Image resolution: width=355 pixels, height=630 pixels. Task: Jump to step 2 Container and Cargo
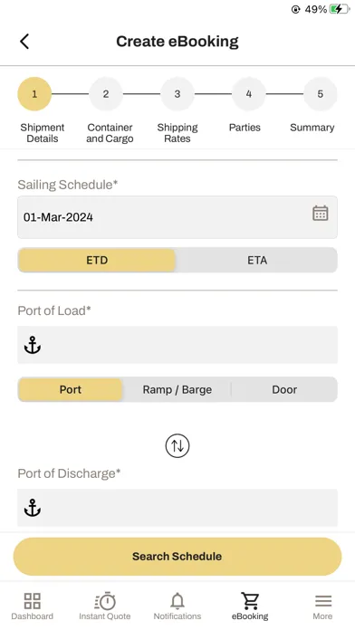pos(106,94)
